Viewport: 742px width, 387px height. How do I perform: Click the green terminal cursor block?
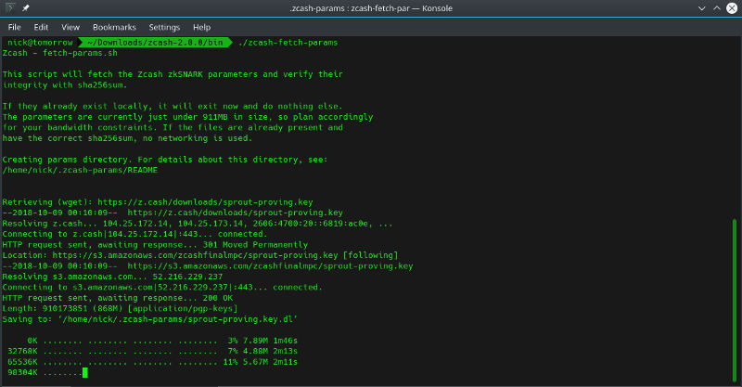point(84,373)
